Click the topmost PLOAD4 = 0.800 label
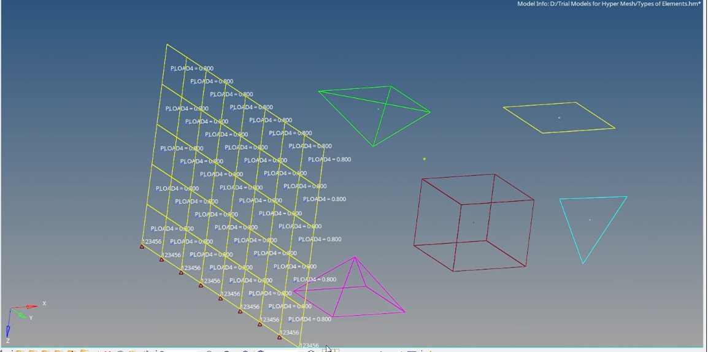 (192, 69)
